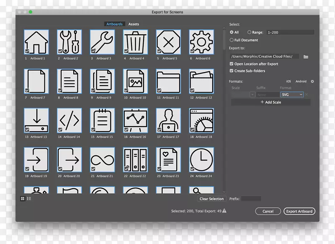Open the formats advanced settings gear
The image size is (335, 244).
[x=312, y=81]
